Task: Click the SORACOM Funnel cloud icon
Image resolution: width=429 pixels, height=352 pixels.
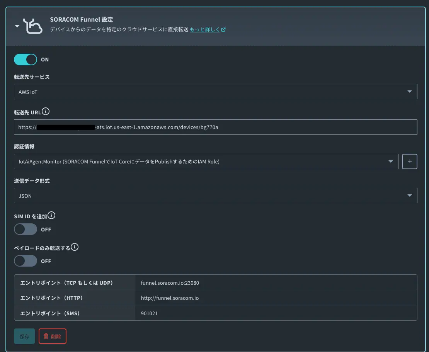Action: [x=34, y=26]
